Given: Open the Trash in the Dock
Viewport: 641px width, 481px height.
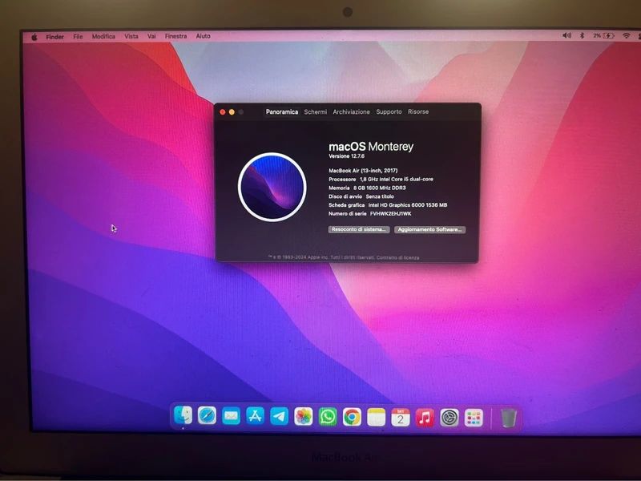Looking at the screenshot, I should click(508, 418).
